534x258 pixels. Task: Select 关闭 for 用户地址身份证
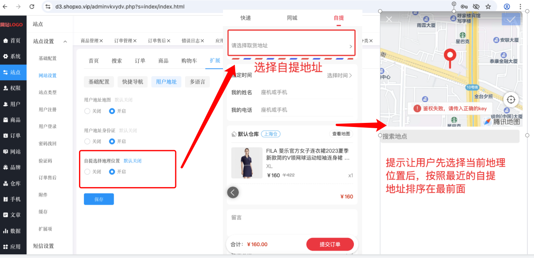(87, 142)
